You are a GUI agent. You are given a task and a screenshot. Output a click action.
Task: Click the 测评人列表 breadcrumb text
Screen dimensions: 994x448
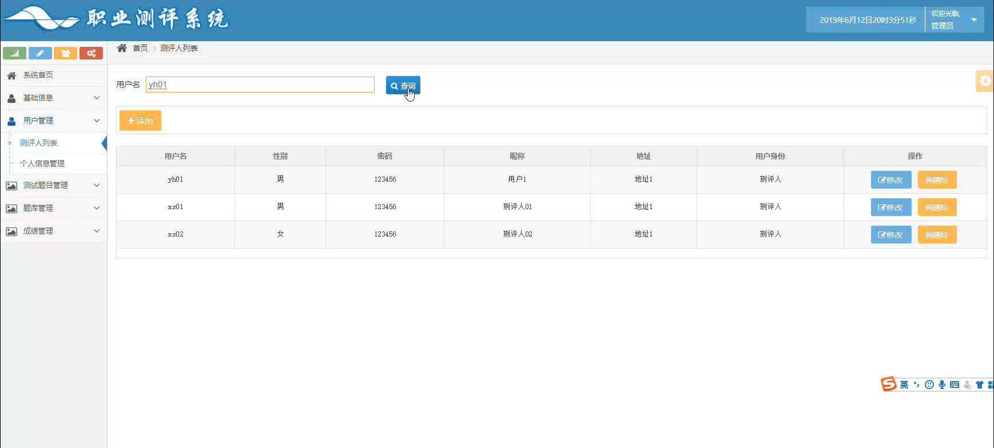pyautogui.click(x=179, y=48)
